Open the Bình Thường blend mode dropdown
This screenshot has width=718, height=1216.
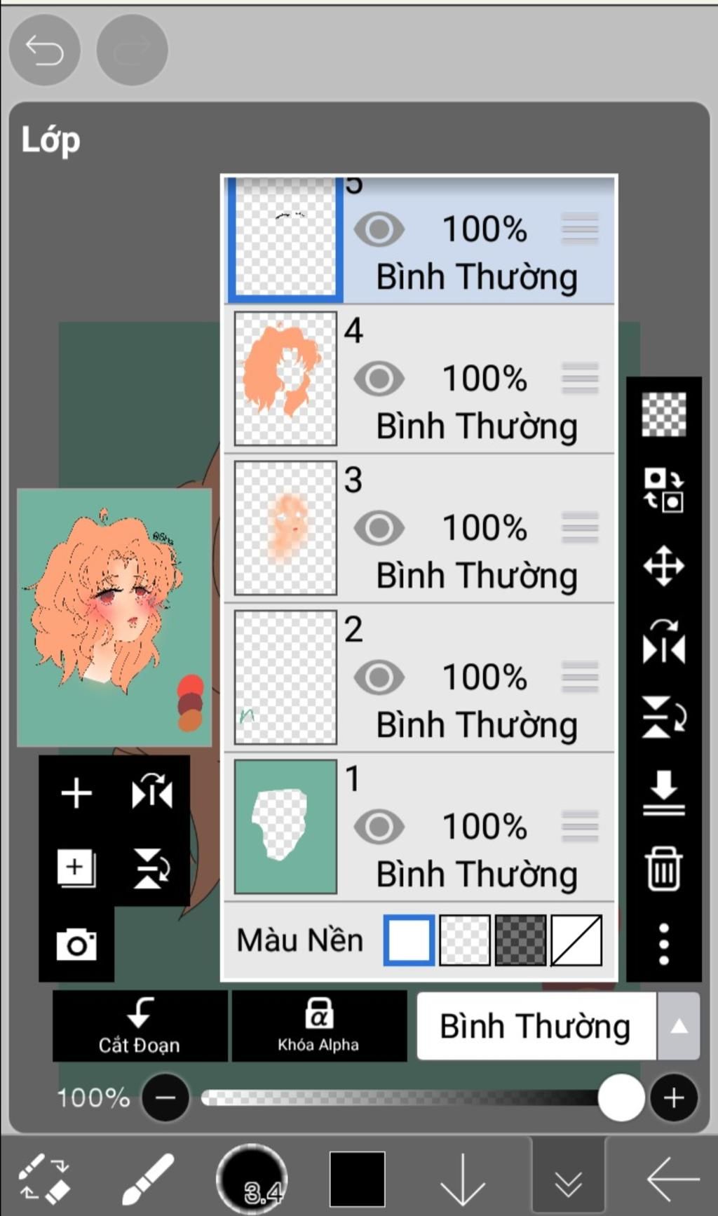536,1026
